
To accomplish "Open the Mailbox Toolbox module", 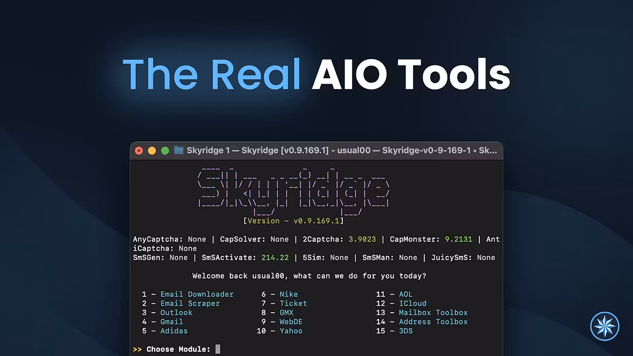I will (433, 313).
